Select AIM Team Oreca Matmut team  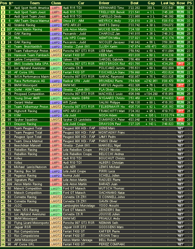32,21
